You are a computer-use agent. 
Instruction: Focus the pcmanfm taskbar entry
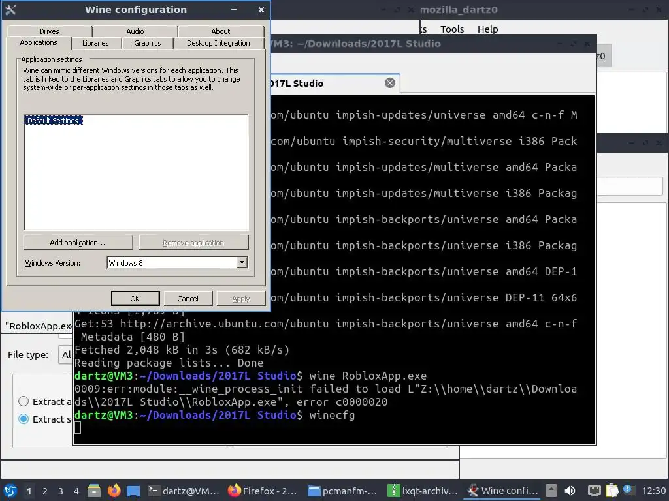(342, 491)
